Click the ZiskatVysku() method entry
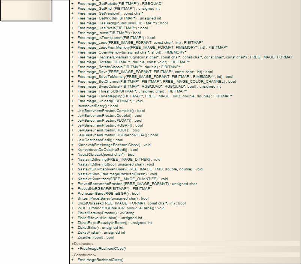This screenshot has width=301, height=264. click(x=101, y=233)
